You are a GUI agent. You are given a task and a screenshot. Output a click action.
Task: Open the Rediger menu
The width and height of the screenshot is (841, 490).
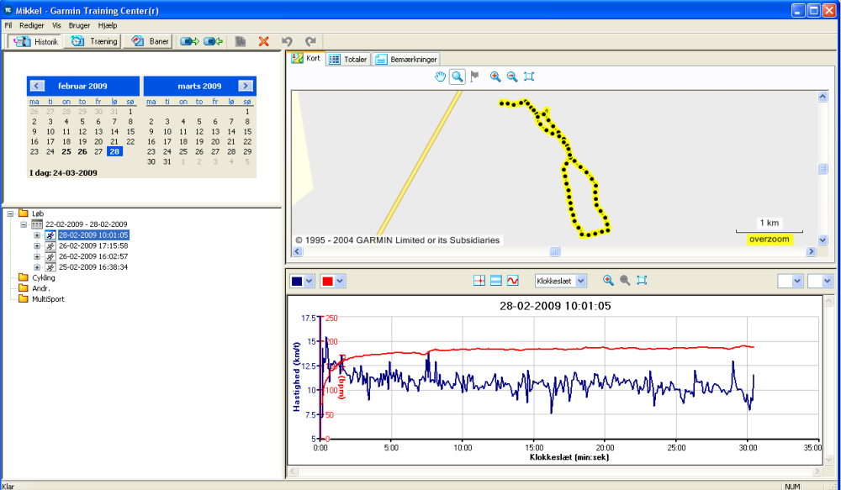[x=31, y=26]
